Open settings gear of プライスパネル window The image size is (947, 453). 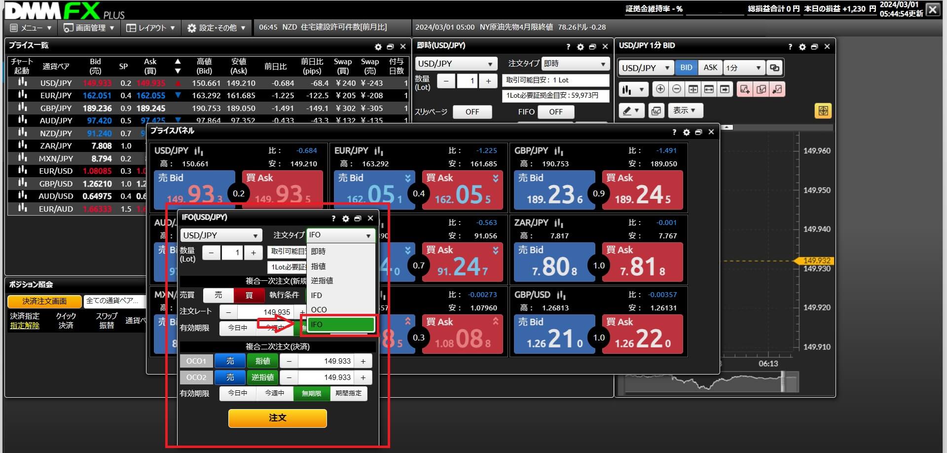tap(686, 132)
